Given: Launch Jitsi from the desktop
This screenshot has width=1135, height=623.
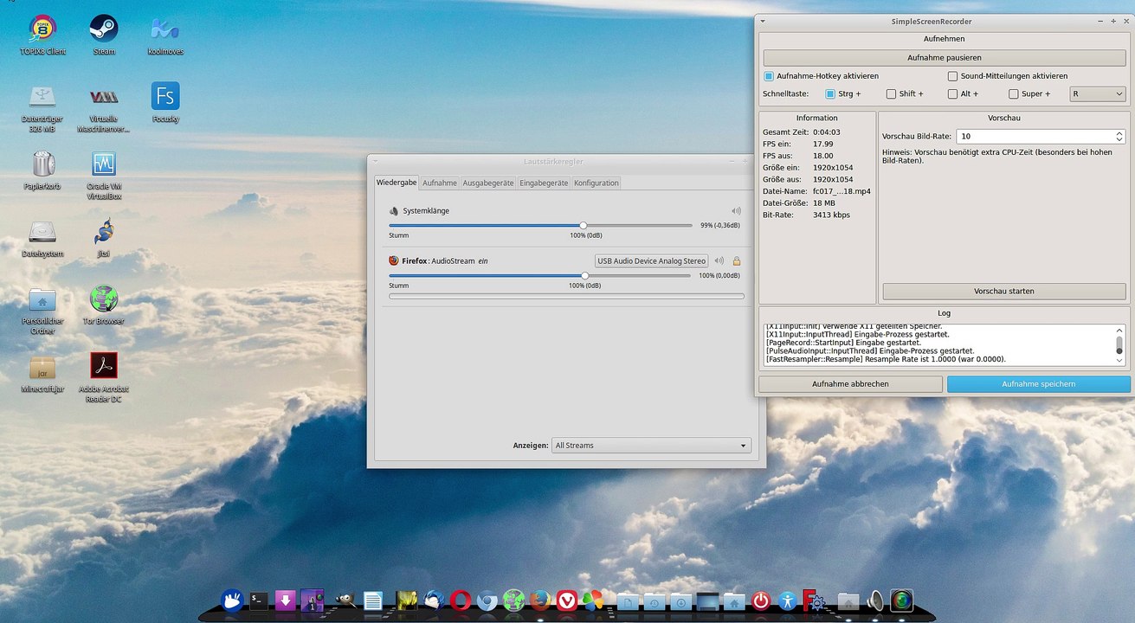Looking at the screenshot, I should tap(104, 232).
